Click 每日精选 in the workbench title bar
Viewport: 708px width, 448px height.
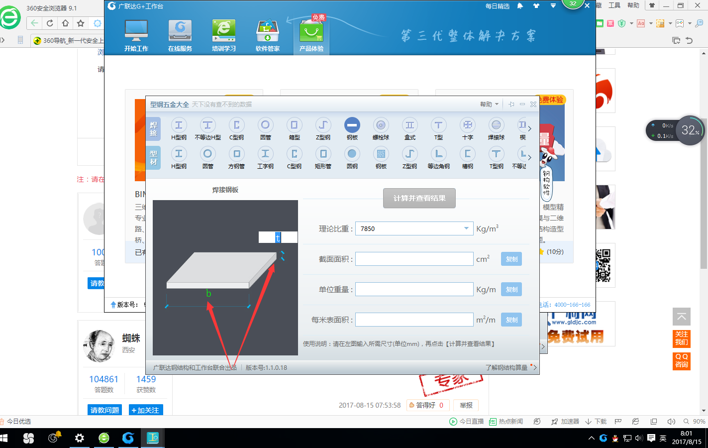pos(498,6)
